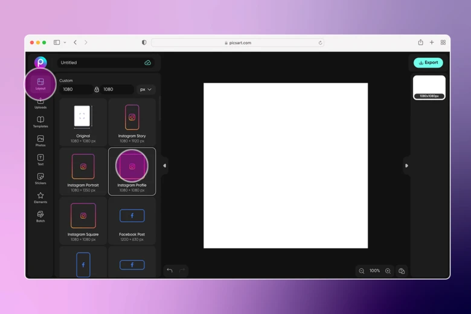Click the Export button
Screen dimensions: 471x314
click(x=428, y=63)
